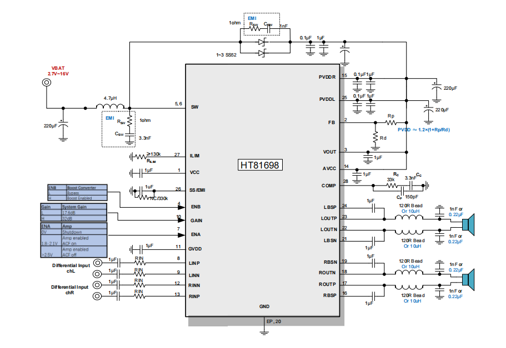Click the 'Differential Input chL' label
The width and height of the screenshot is (506, 348).
(x=71, y=269)
